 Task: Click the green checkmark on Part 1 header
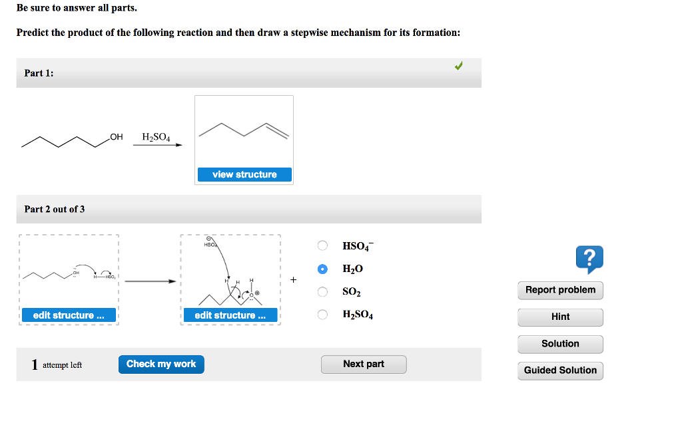click(x=458, y=66)
